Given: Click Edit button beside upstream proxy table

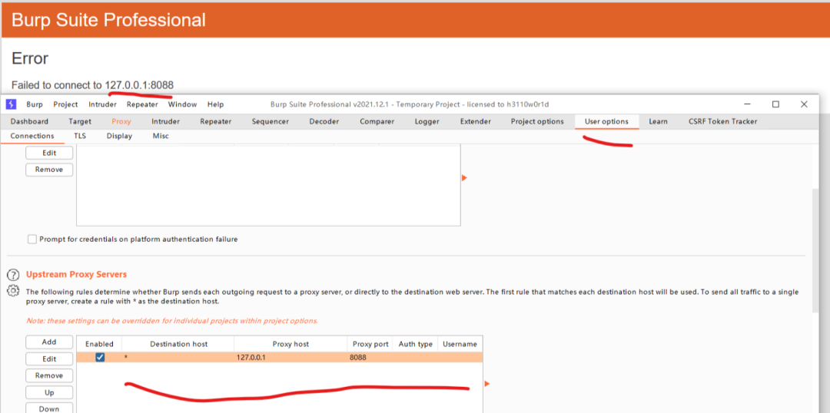Looking at the screenshot, I should (49, 359).
